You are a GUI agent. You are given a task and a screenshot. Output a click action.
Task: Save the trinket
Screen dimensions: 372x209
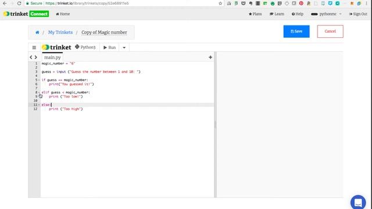[x=296, y=31]
